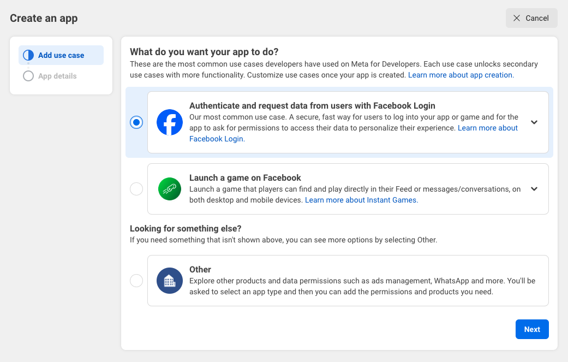Open Learn more about Facebook Login link

[x=217, y=139]
